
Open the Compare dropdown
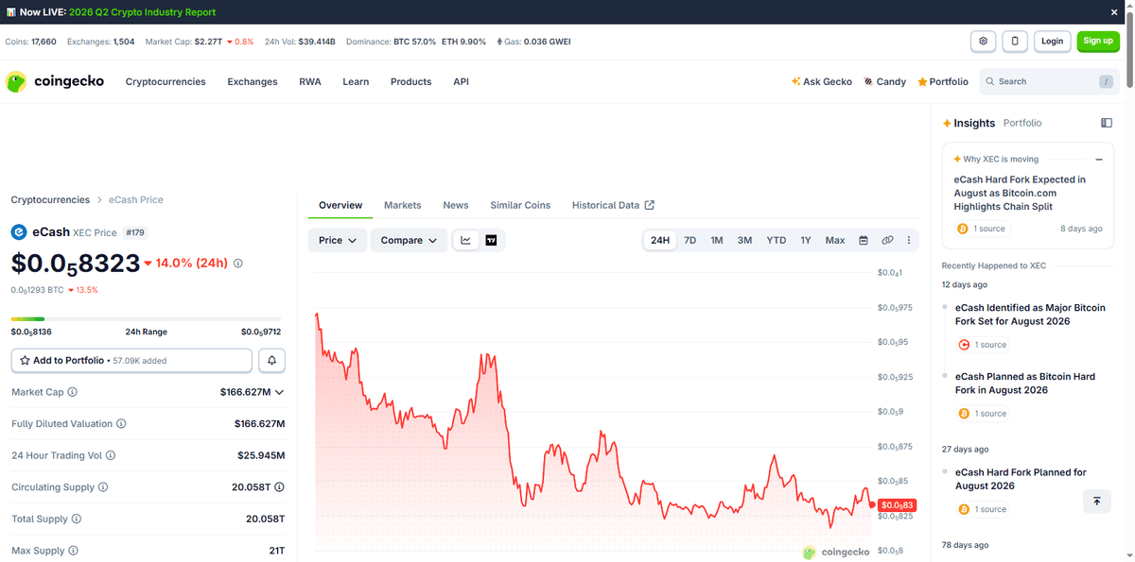point(409,240)
